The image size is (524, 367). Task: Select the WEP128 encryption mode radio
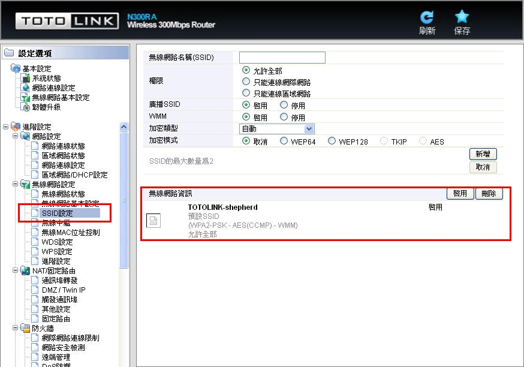[332, 141]
